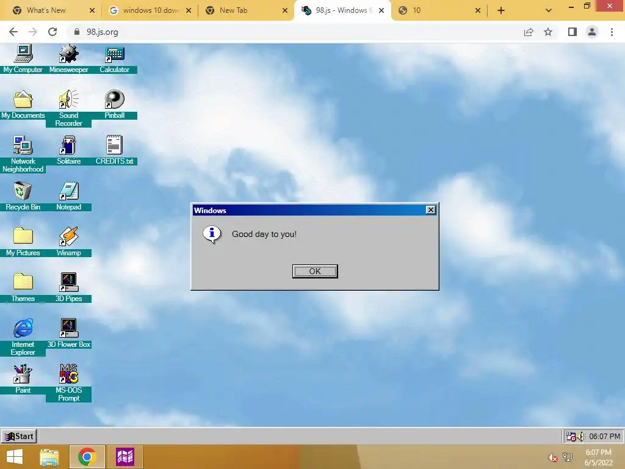Viewport: 625px width, 469px height.
Task: Launch the Paint shortcut
Action: click(x=23, y=380)
